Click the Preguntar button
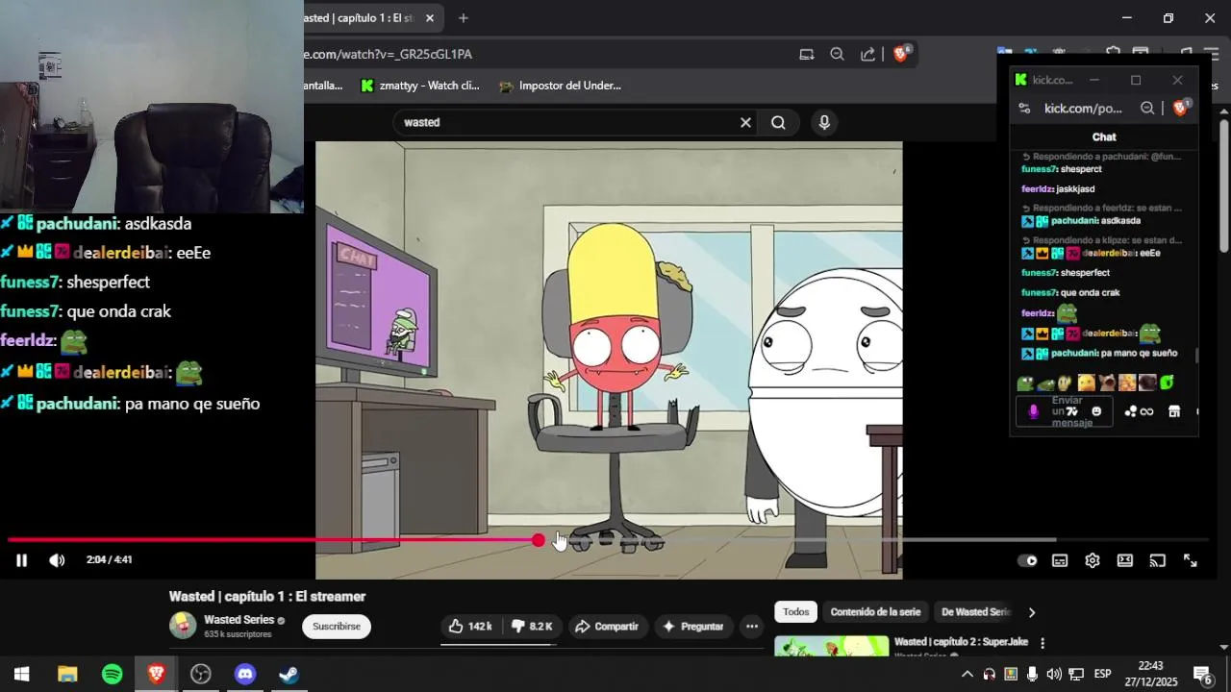1231x692 pixels. coord(692,627)
